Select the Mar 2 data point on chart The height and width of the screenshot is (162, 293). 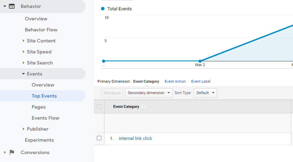(200, 61)
